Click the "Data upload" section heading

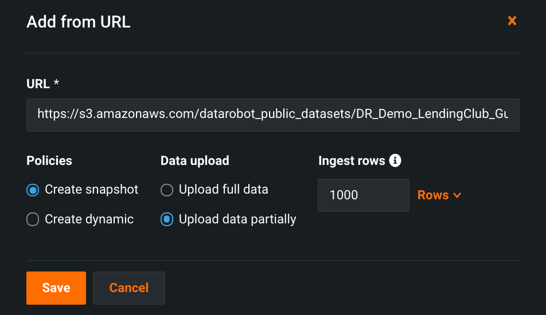(x=194, y=161)
